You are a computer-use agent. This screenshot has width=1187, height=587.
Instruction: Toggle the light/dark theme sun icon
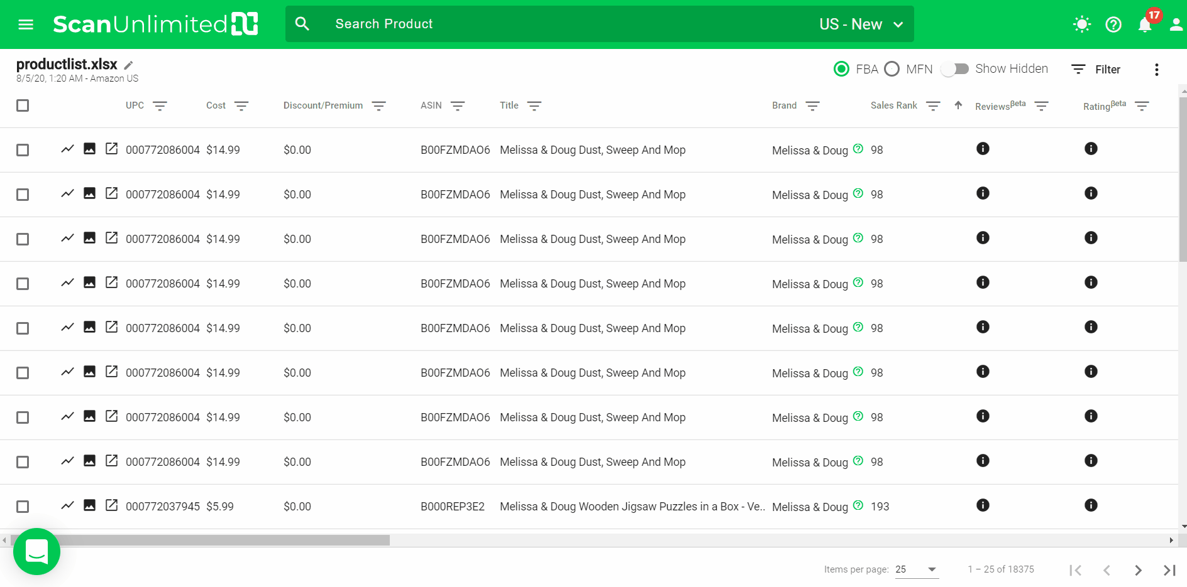click(1081, 24)
